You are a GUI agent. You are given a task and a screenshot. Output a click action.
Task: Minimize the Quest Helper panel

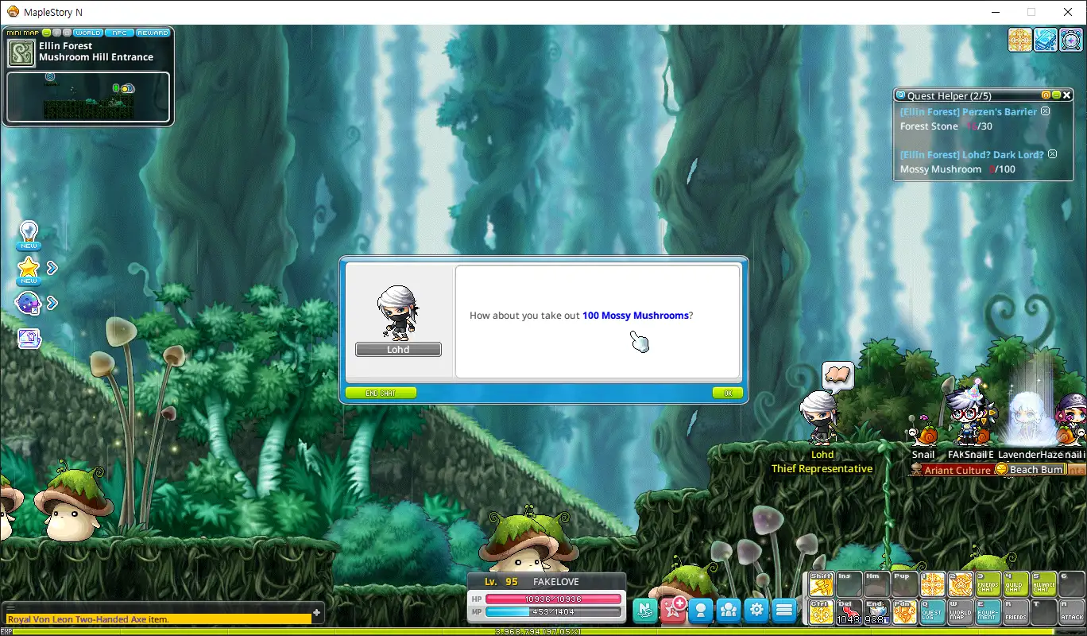pyautogui.click(x=1056, y=95)
